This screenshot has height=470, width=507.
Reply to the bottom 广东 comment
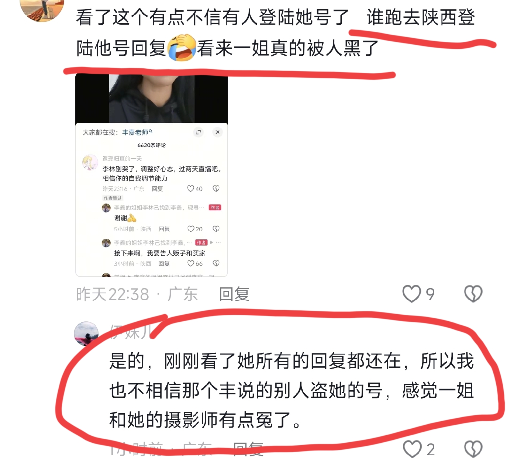[248, 449]
